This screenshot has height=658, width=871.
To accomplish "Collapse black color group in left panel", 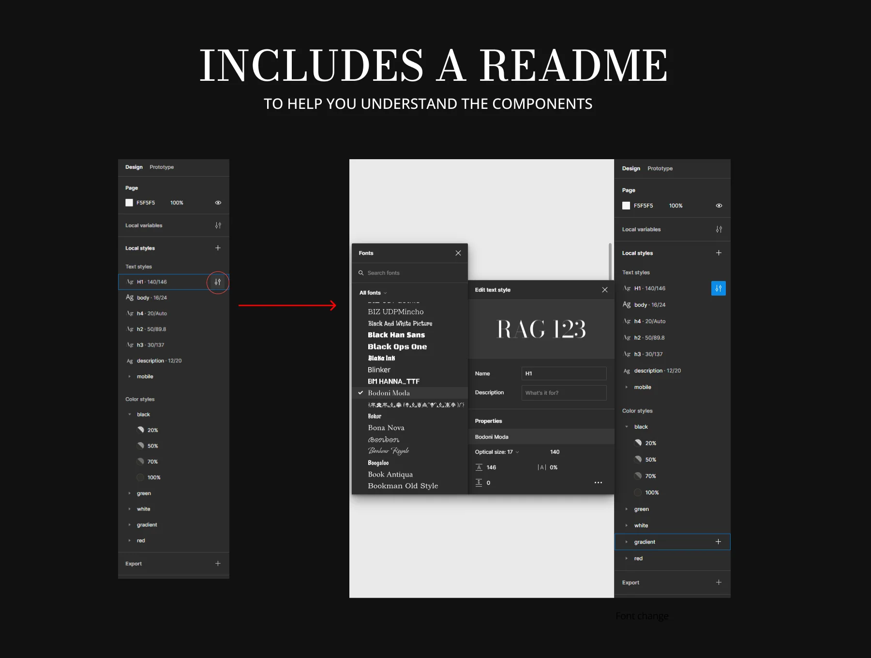I will pos(130,414).
